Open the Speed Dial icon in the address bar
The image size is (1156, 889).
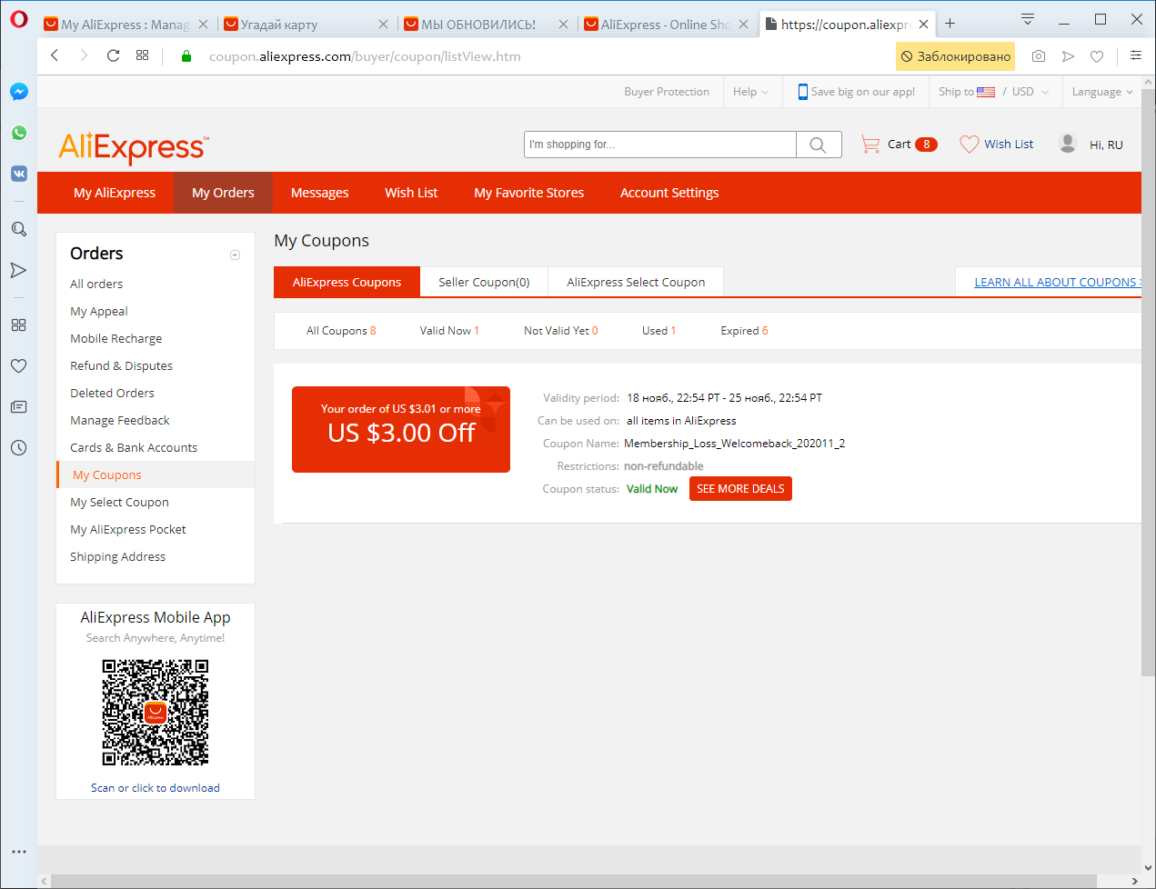[x=142, y=55]
